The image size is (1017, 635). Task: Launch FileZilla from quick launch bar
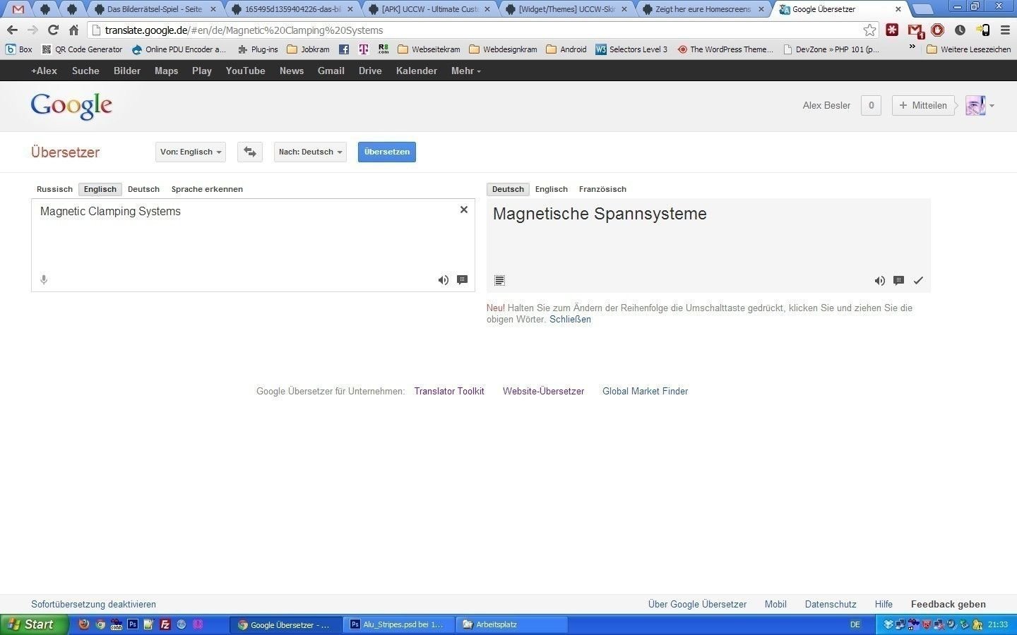tap(165, 624)
